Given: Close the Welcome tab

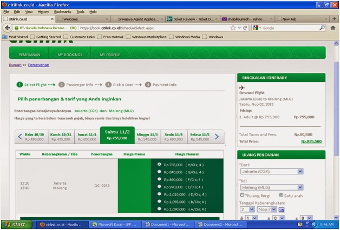Looking at the screenshot, I should pos(107,19).
